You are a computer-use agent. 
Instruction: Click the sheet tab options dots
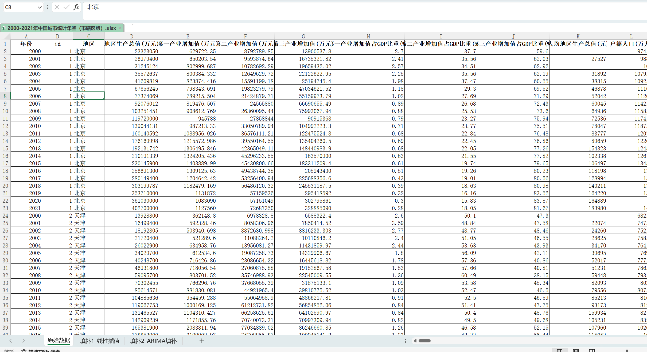[405, 341]
